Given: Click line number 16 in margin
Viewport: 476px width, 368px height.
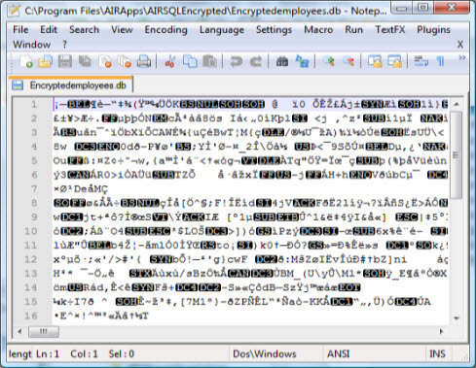Looking at the screenshot, I should pos(31,316).
